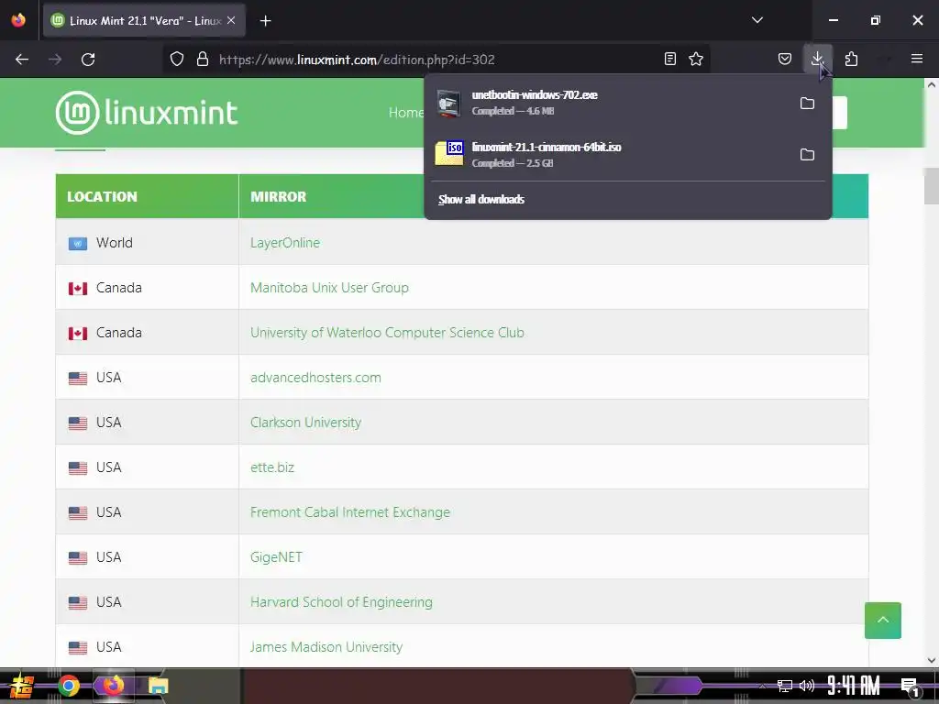This screenshot has width=939, height=704.
Task: Open the ette.biz mirror link
Action: click(271, 467)
